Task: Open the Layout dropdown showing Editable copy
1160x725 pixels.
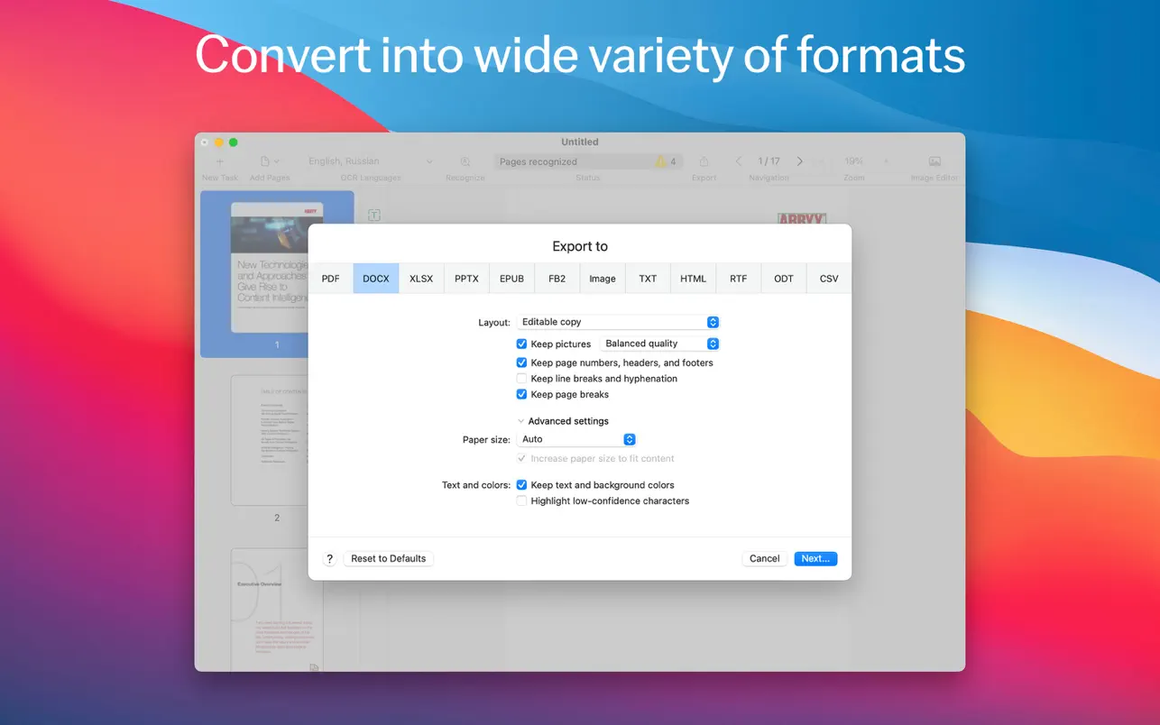Action: point(618,322)
